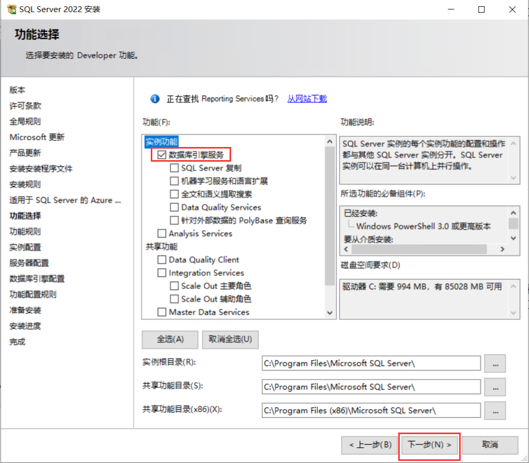Click prerequisites list scroll up arrow
The height and width of the screenshot is (463, 529).
(x=513, y=213)
